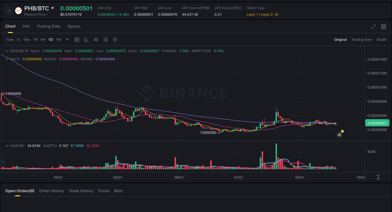The width and height of the screenshot is (392, 212).
Task: Switch chart source to TradingView
Action: 362,40
